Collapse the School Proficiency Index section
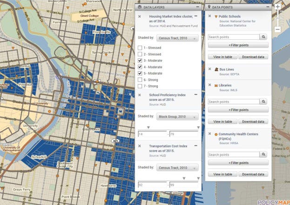 196,95
